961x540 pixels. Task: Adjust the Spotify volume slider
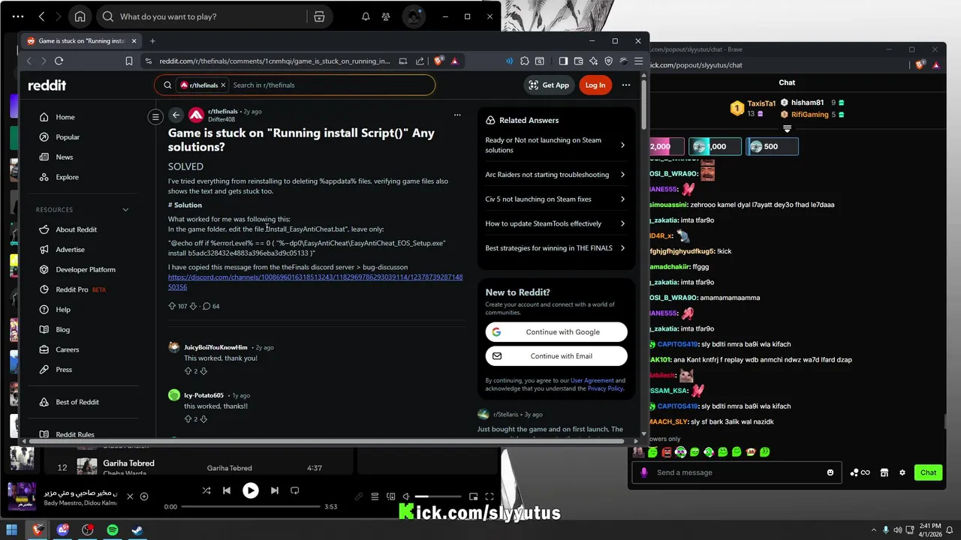[438, 496]
